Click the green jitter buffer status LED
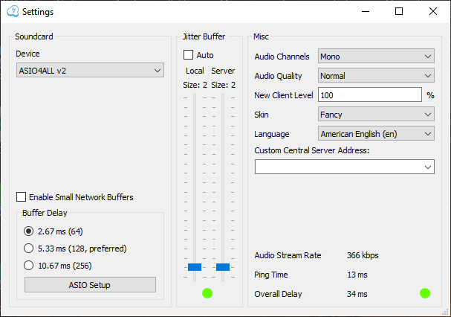Viewport: 451px width, 317px height. click(207, 293)
